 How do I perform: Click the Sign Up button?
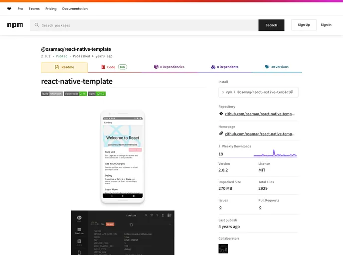304,25
